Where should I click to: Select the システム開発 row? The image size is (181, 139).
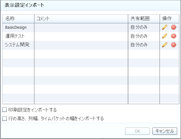pos(91,45)
